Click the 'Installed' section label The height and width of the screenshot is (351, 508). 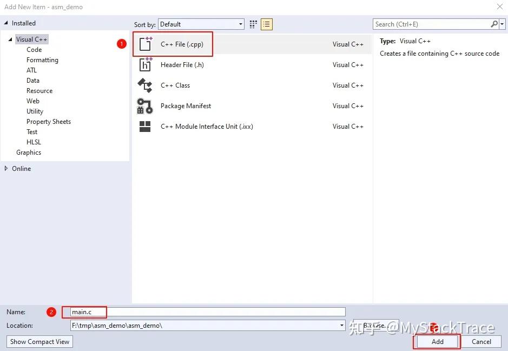(24, 23)
